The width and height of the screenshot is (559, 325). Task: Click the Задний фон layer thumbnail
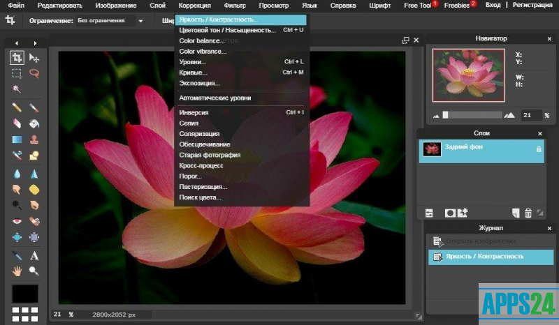[432, 149]
